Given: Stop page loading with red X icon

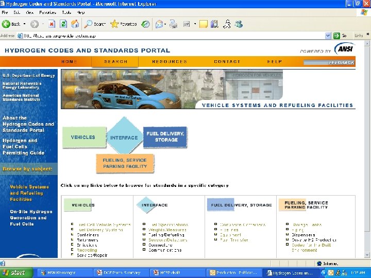Looking at the screenshot, I should [52, 24].
